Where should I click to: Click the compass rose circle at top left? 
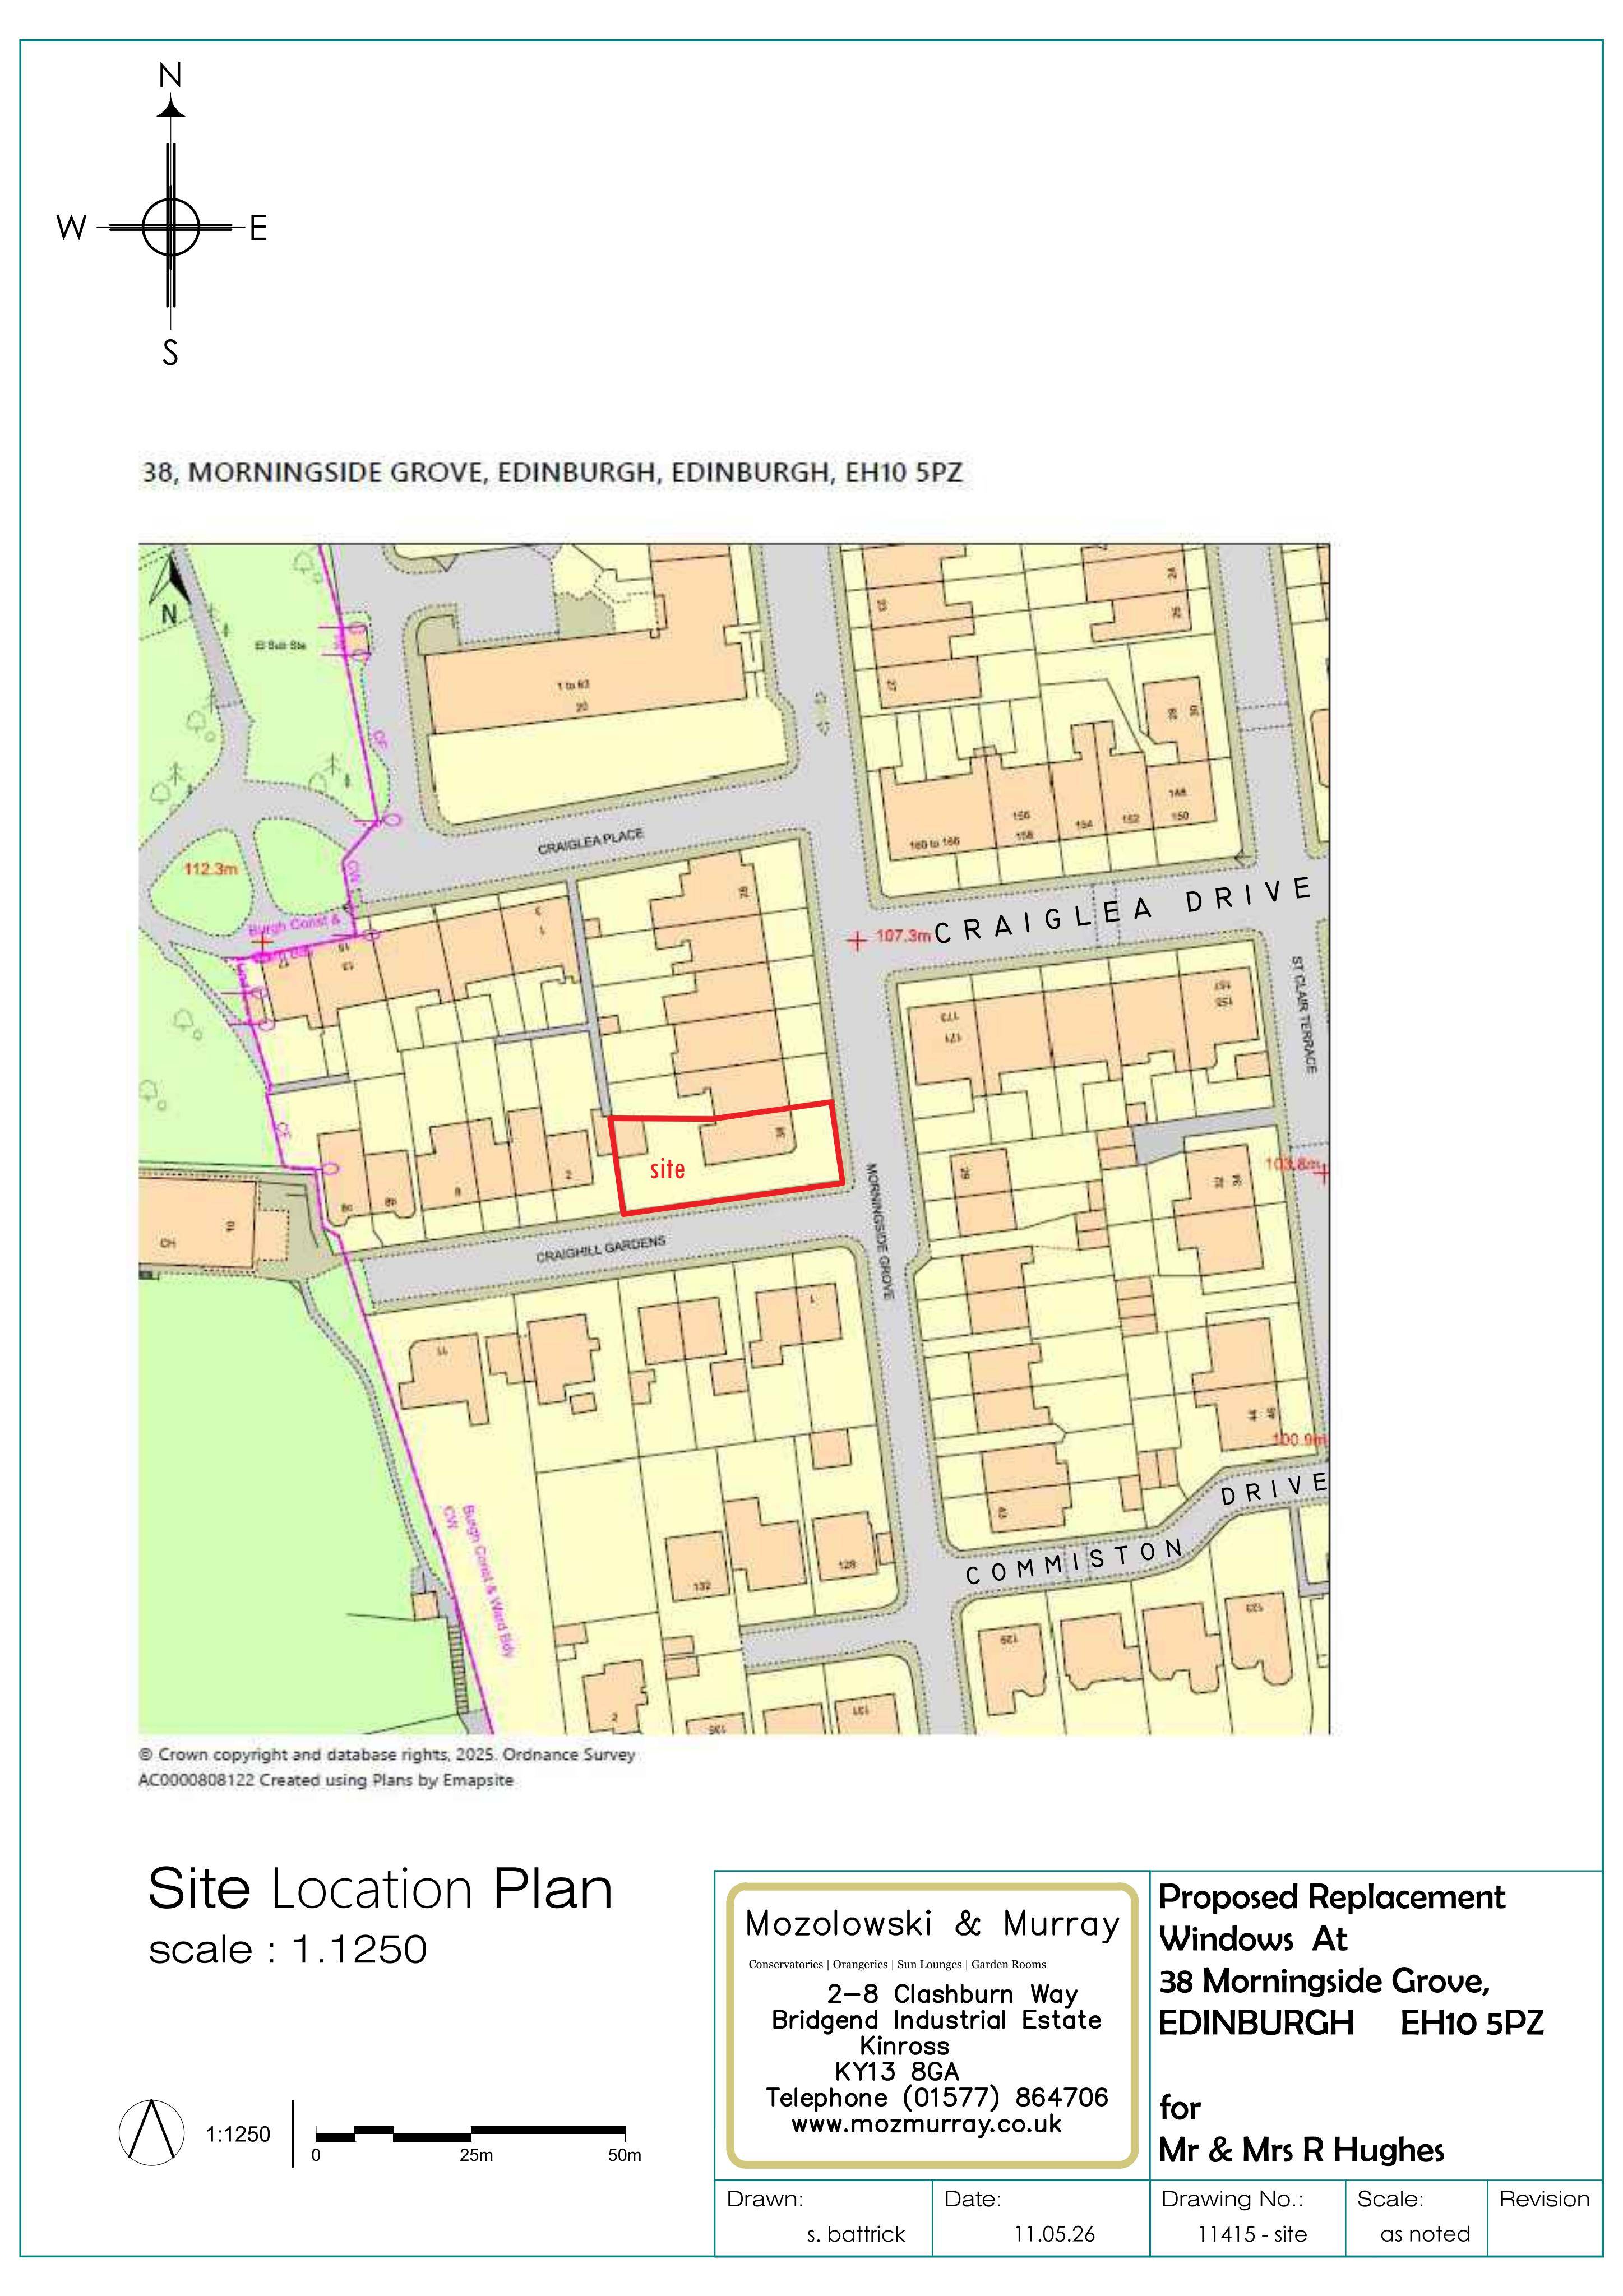(x=171, y=227)
